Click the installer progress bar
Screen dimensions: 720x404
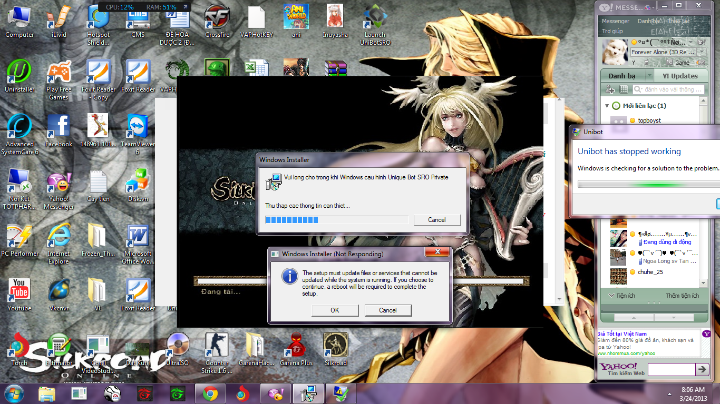point(336,220)
